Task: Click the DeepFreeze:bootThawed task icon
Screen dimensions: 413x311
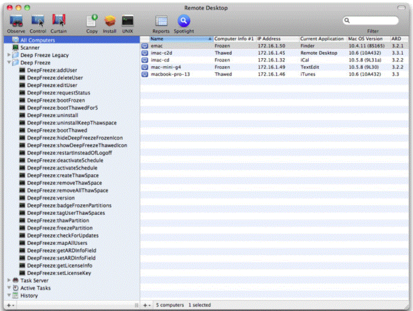Action: [22, 130]
